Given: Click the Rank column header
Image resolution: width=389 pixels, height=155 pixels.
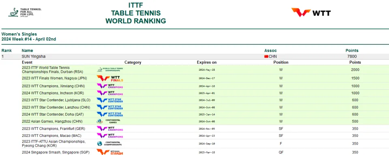Looking at the screenshot, I should pyautogui.click(x=6, y=50).
